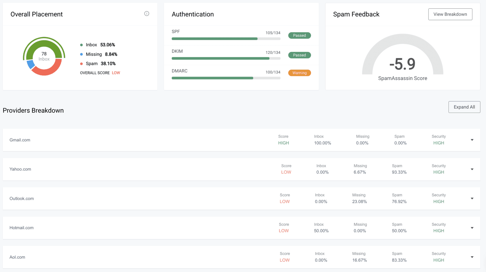Expand the Gmail.com provider row
Screen dimensions: 486x272
(472, 140)
